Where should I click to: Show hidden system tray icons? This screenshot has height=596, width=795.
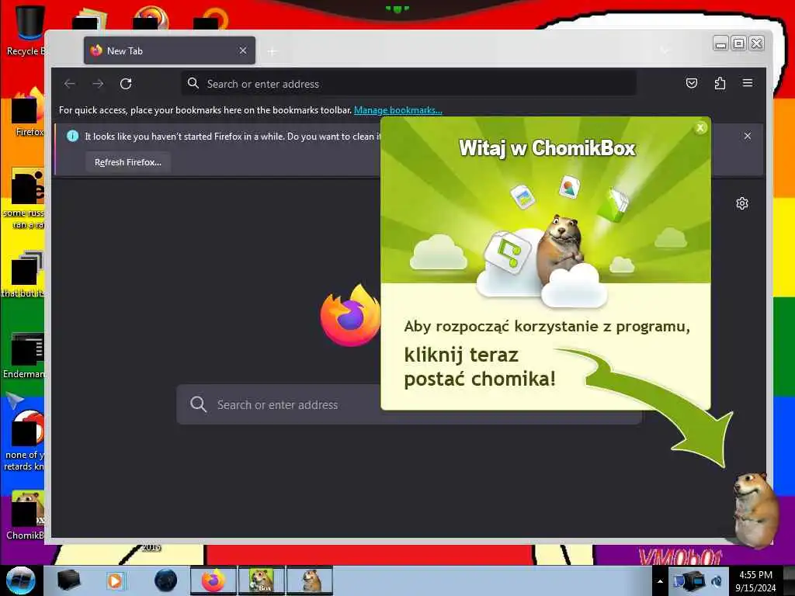[660, 581]
